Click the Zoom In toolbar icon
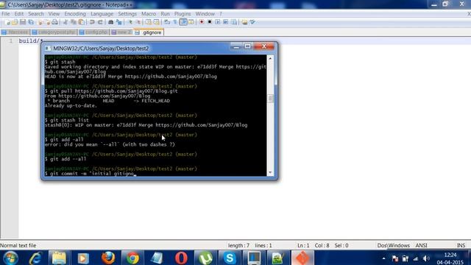The height and width of the screenshot is (265, 471). coord(130,22)
